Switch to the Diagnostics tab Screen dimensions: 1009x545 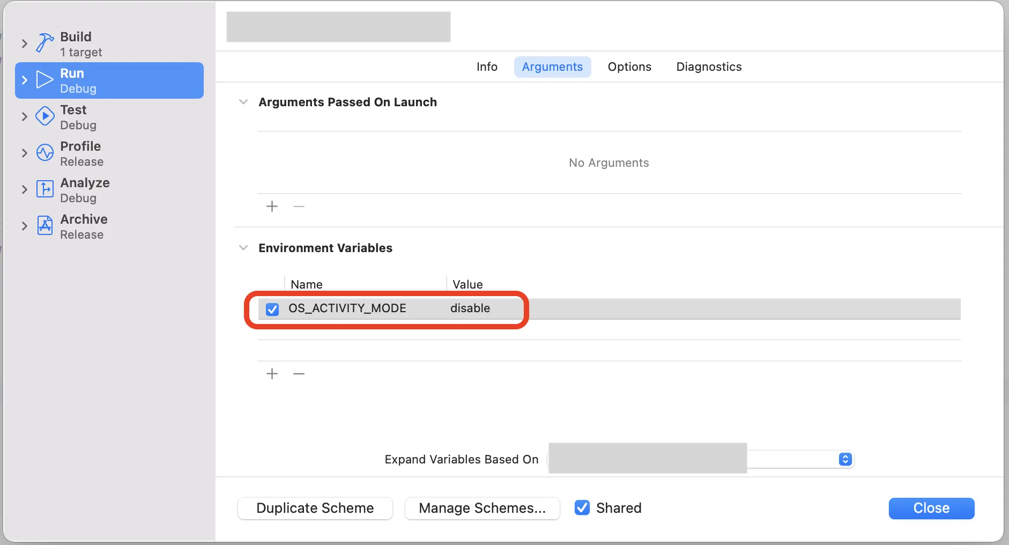(x=709, y=67)
